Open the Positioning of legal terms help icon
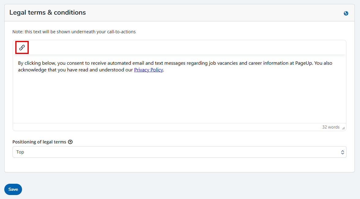Screen dimensions: 360x199 (70, 142)
